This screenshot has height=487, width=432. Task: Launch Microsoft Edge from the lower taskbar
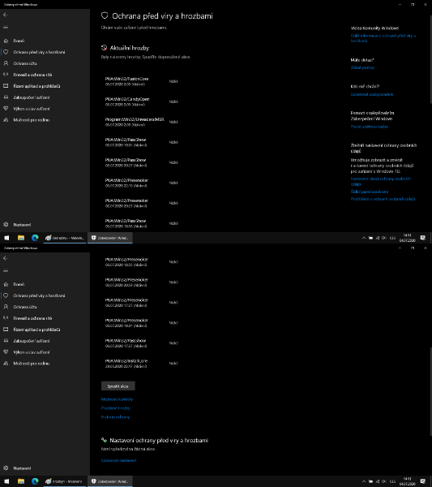(35, 481)
